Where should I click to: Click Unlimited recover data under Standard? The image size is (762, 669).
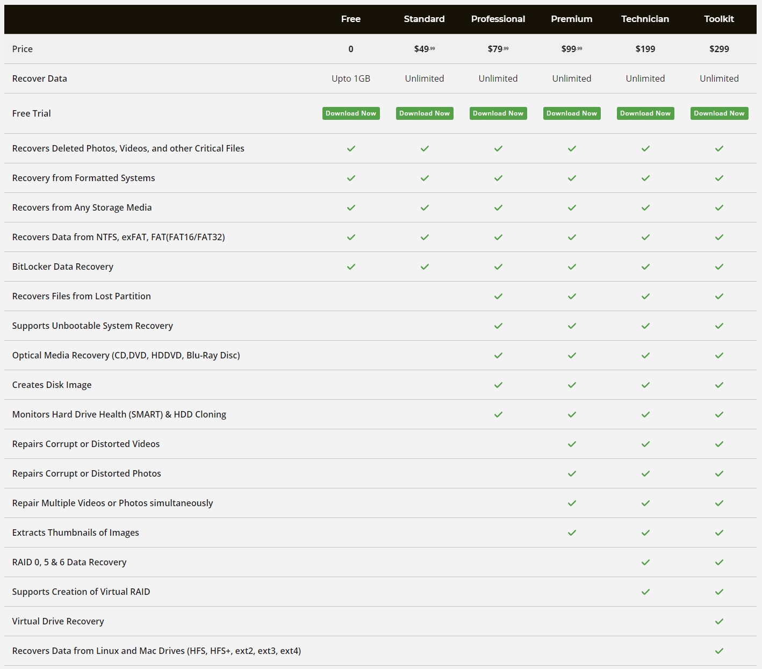425,78
